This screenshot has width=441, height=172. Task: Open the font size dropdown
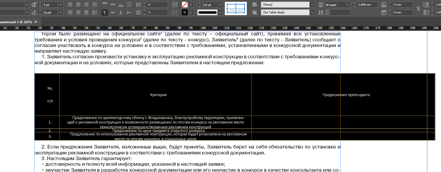61,4
